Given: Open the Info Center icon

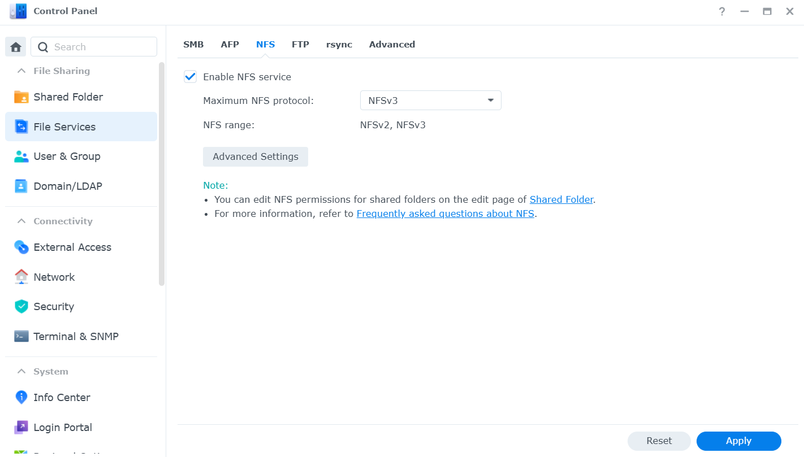Looking at the screenshot, I should coord(21,397).
